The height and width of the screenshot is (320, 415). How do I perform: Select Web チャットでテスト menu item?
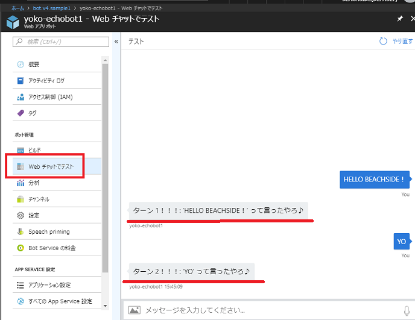(57, 166)
